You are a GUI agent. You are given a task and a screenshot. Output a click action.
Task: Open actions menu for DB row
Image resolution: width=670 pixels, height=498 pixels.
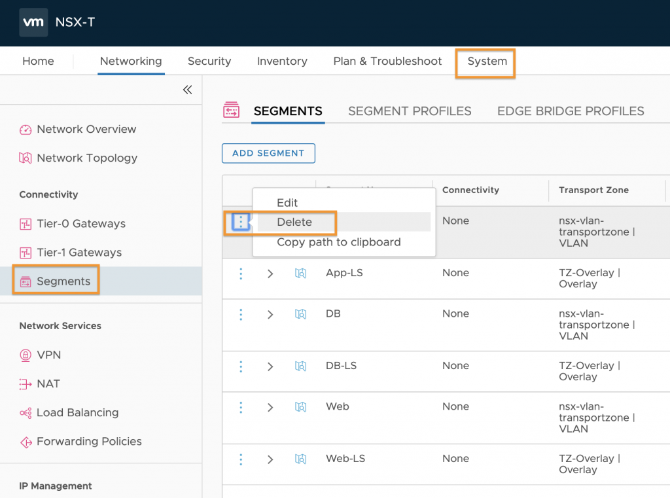point(241,315)
